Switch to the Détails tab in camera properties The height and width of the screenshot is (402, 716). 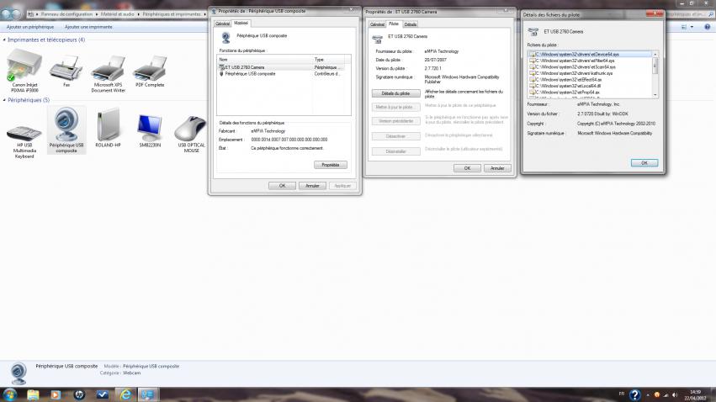coord(410,24)
